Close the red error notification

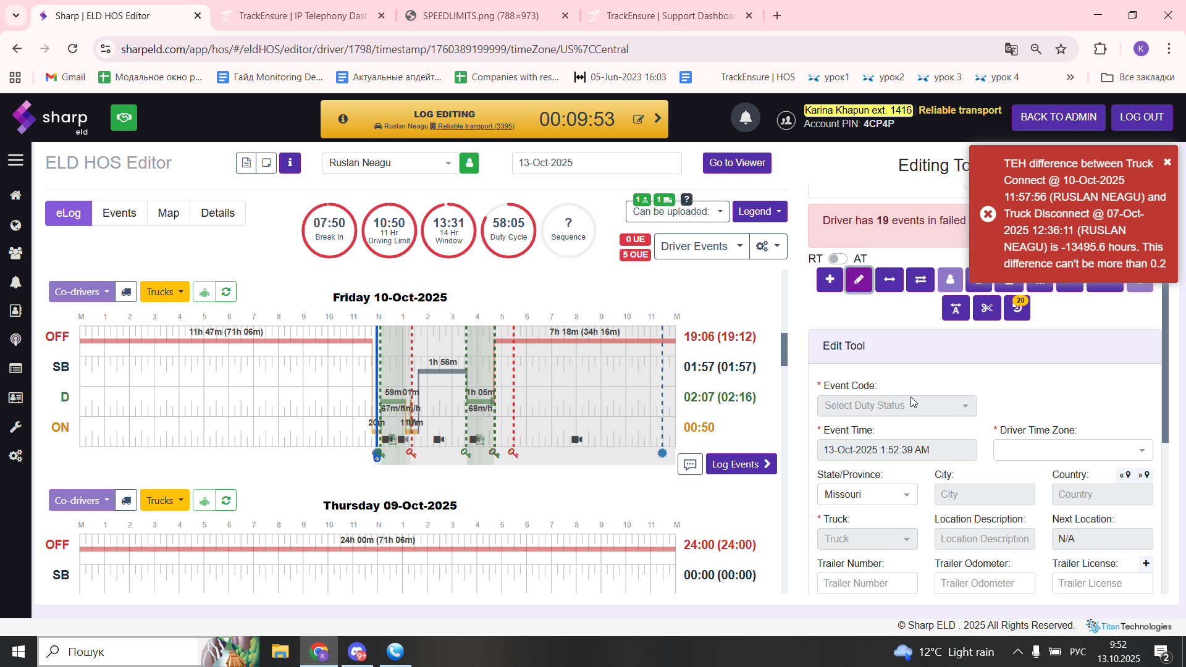coord(1167,162)
